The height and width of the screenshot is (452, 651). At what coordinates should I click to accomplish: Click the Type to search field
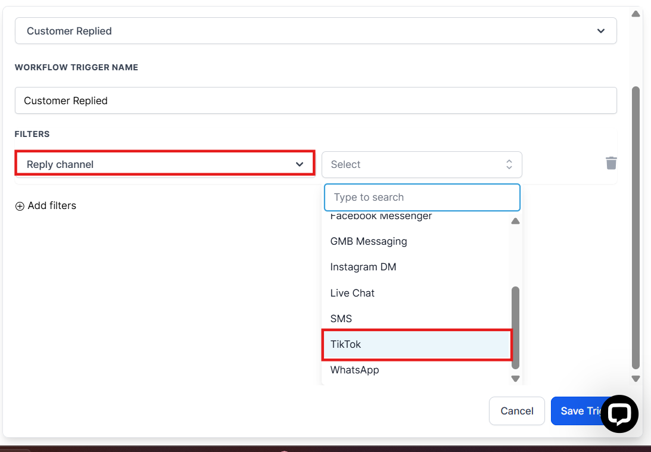[422, 197]
